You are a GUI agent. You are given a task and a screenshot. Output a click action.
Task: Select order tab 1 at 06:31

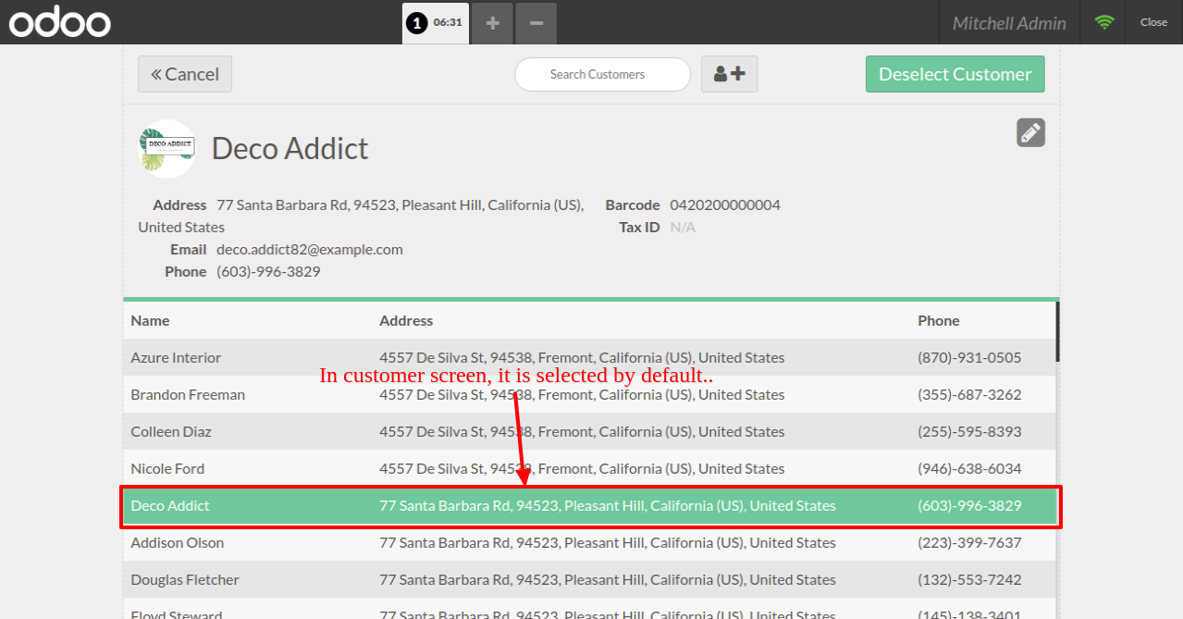coord(436,22)
